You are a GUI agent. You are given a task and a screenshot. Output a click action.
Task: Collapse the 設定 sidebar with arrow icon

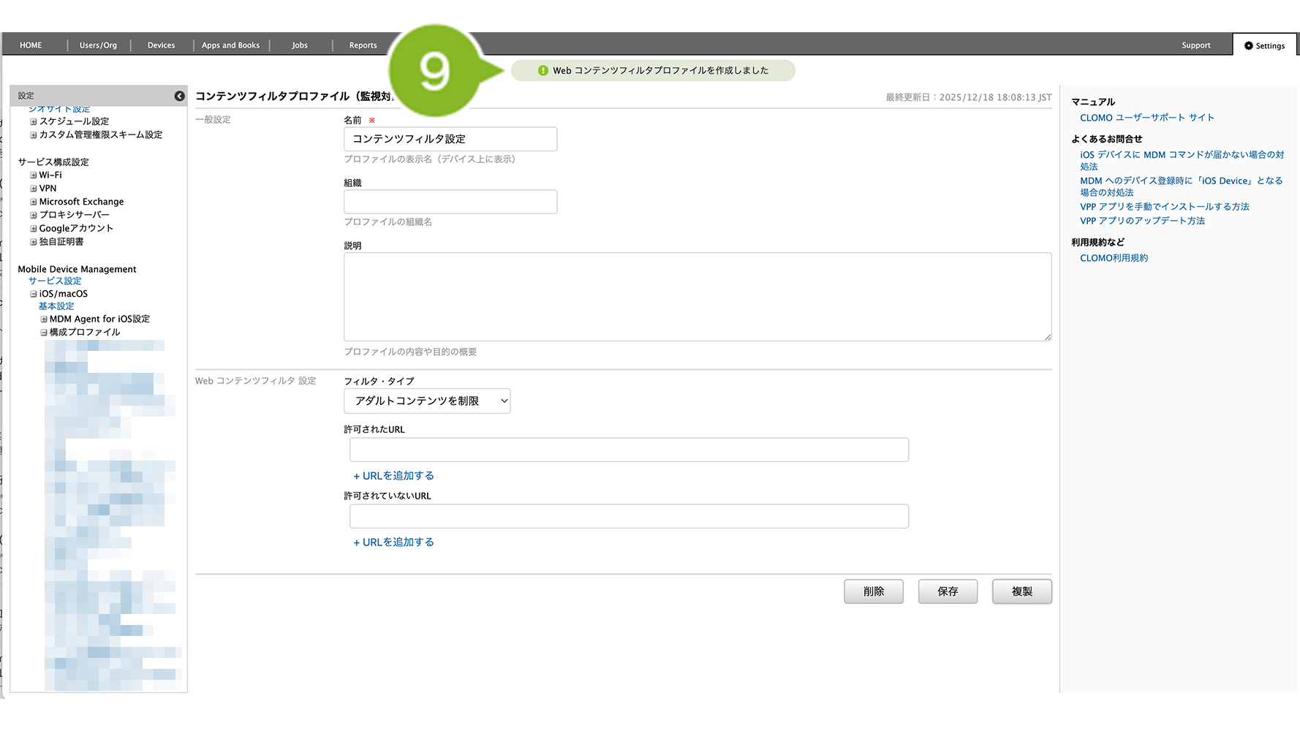(179, 96)
